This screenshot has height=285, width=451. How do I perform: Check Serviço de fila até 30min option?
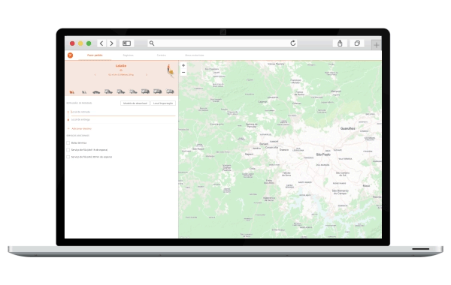pyautogui.click(x=68, y=157)
